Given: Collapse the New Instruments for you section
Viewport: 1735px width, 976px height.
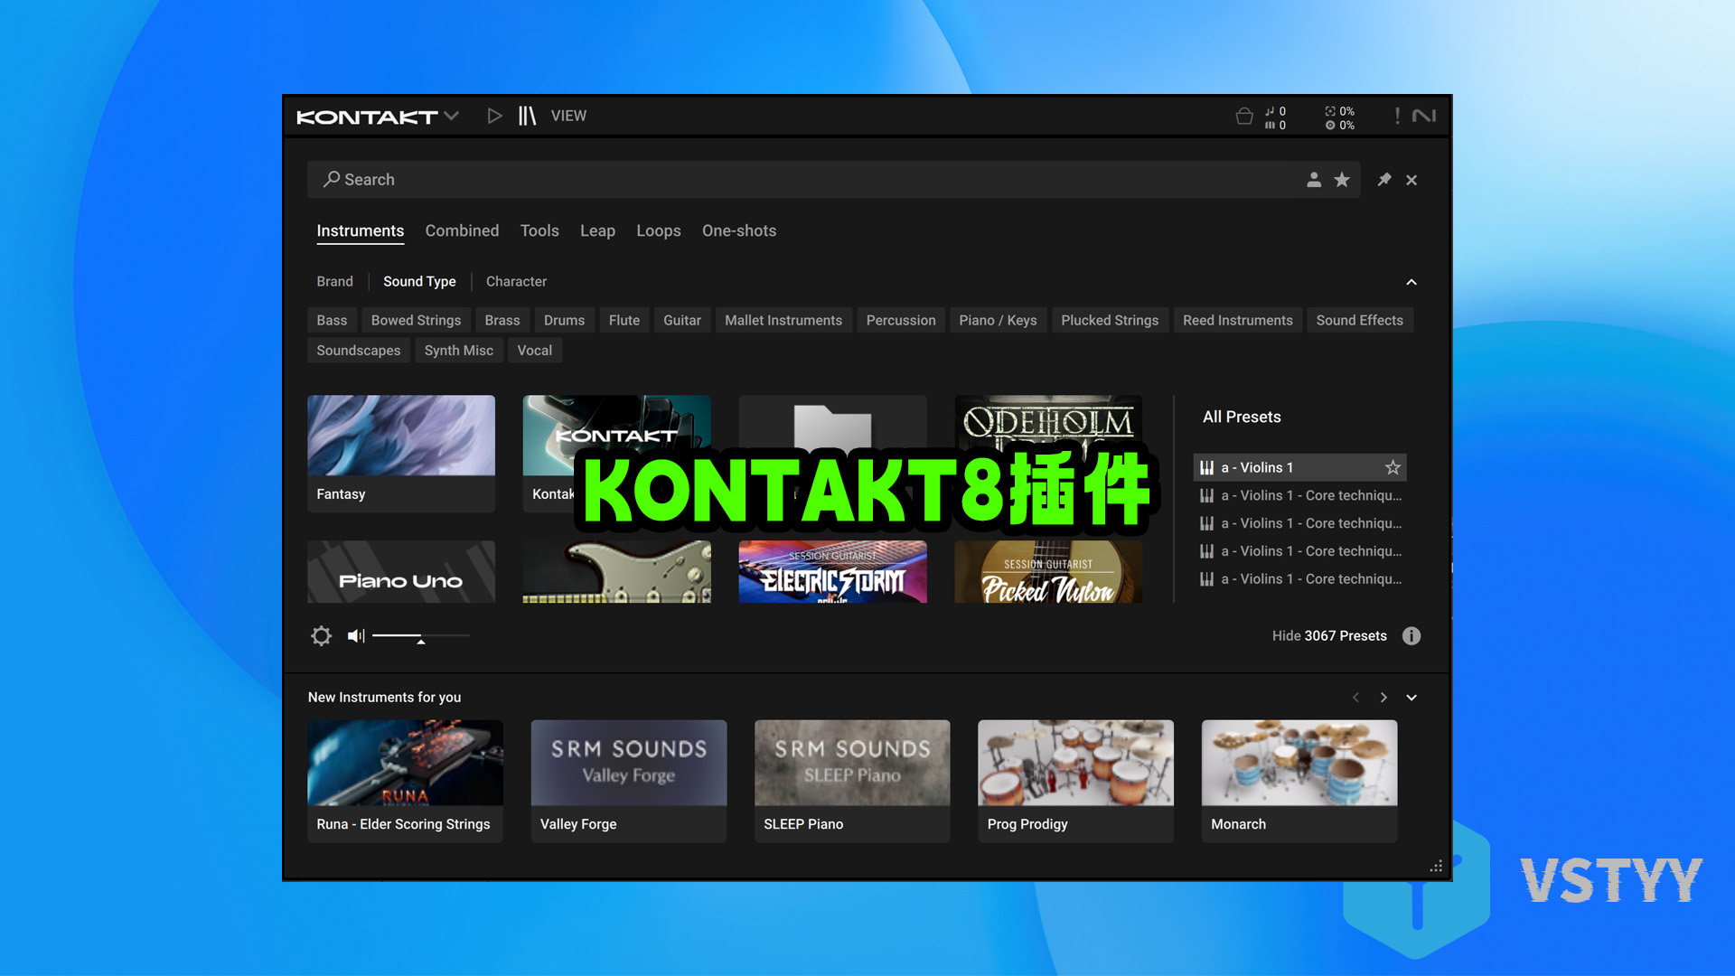Looking at the screenshot, I should pos(1411,697).
